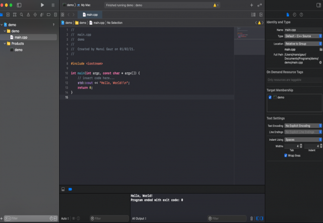Hide the inspector panel on the right

(319, 5)
